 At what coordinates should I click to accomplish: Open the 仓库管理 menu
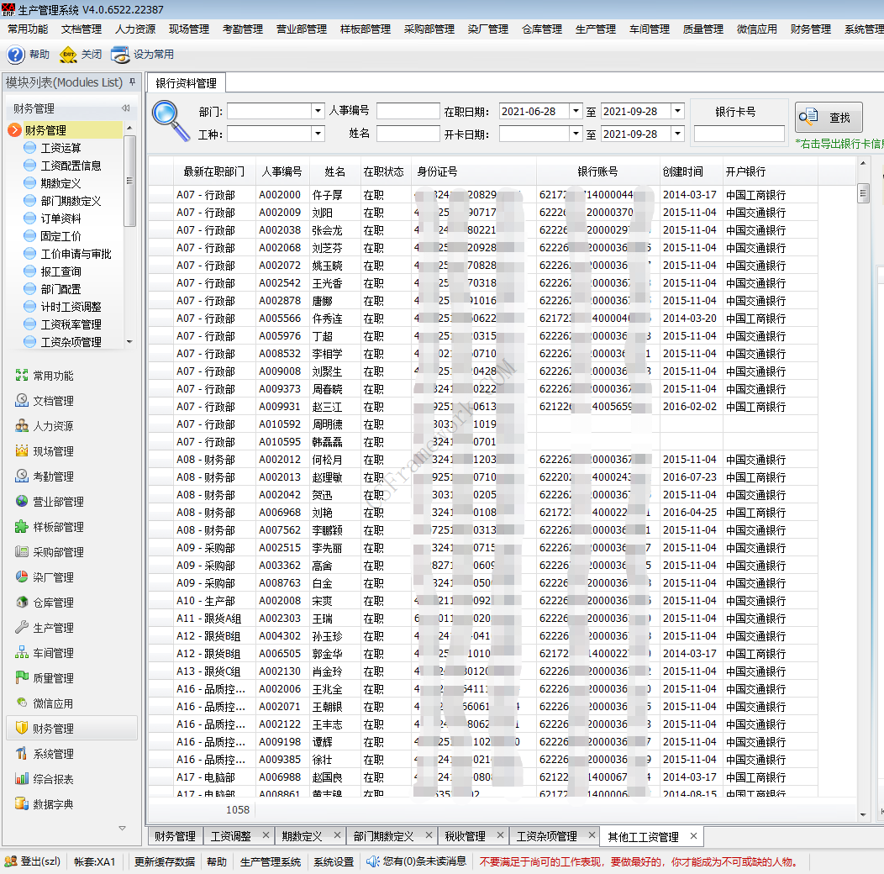coord(542,29)
